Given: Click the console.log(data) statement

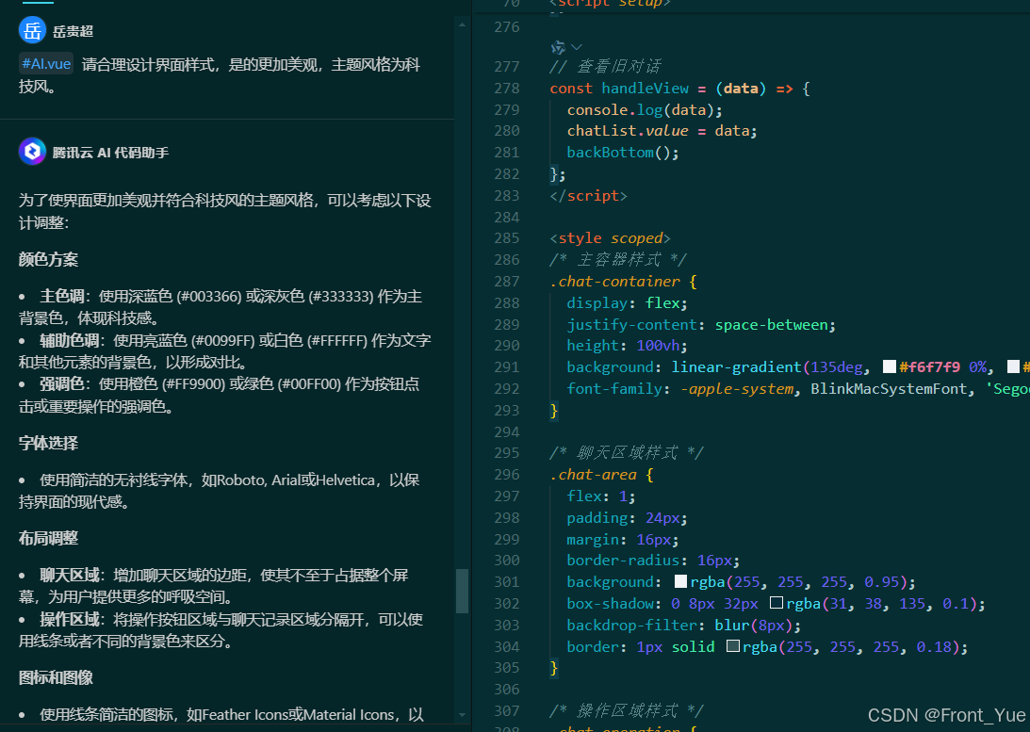Looking at the screenshot, I should point(645,109).
